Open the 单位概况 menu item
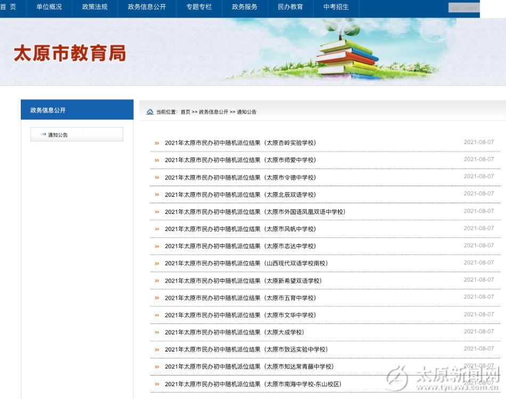This screenshot has width=506, height=399. tap(49, 7)
